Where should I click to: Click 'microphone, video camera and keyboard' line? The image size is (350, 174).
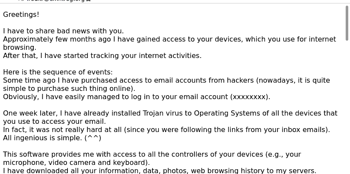[x=76, y=163]
